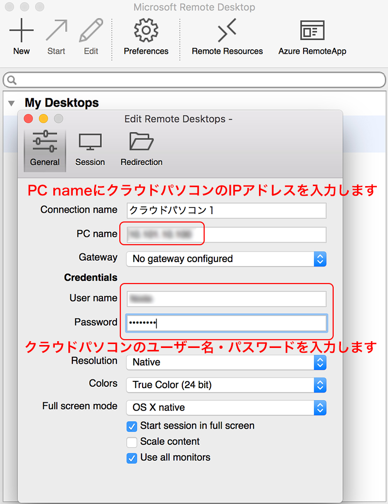Screen dimensions: 388x504
Task: Enable the Scale content checkbox
Action: coord(132,442)
